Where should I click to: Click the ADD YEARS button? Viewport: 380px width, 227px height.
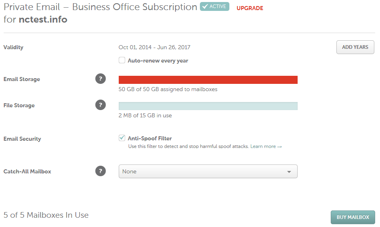coord(355,47)
